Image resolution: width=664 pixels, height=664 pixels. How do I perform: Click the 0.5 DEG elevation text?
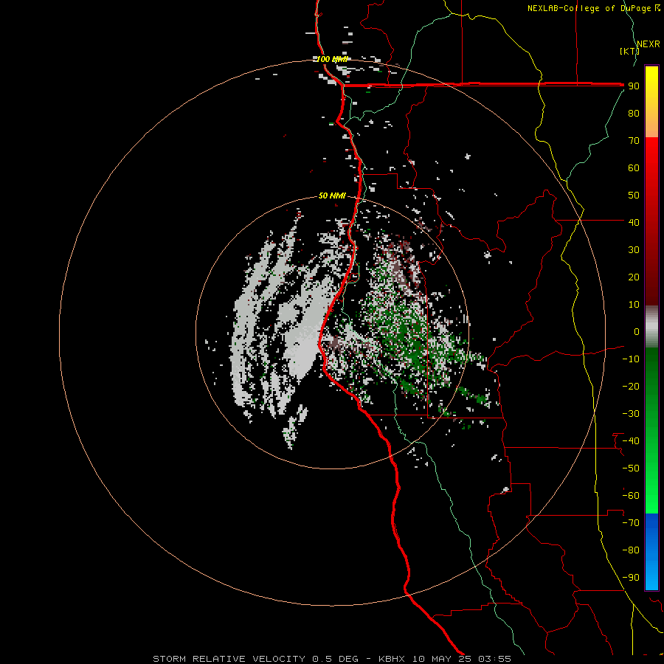pos(336,659)
